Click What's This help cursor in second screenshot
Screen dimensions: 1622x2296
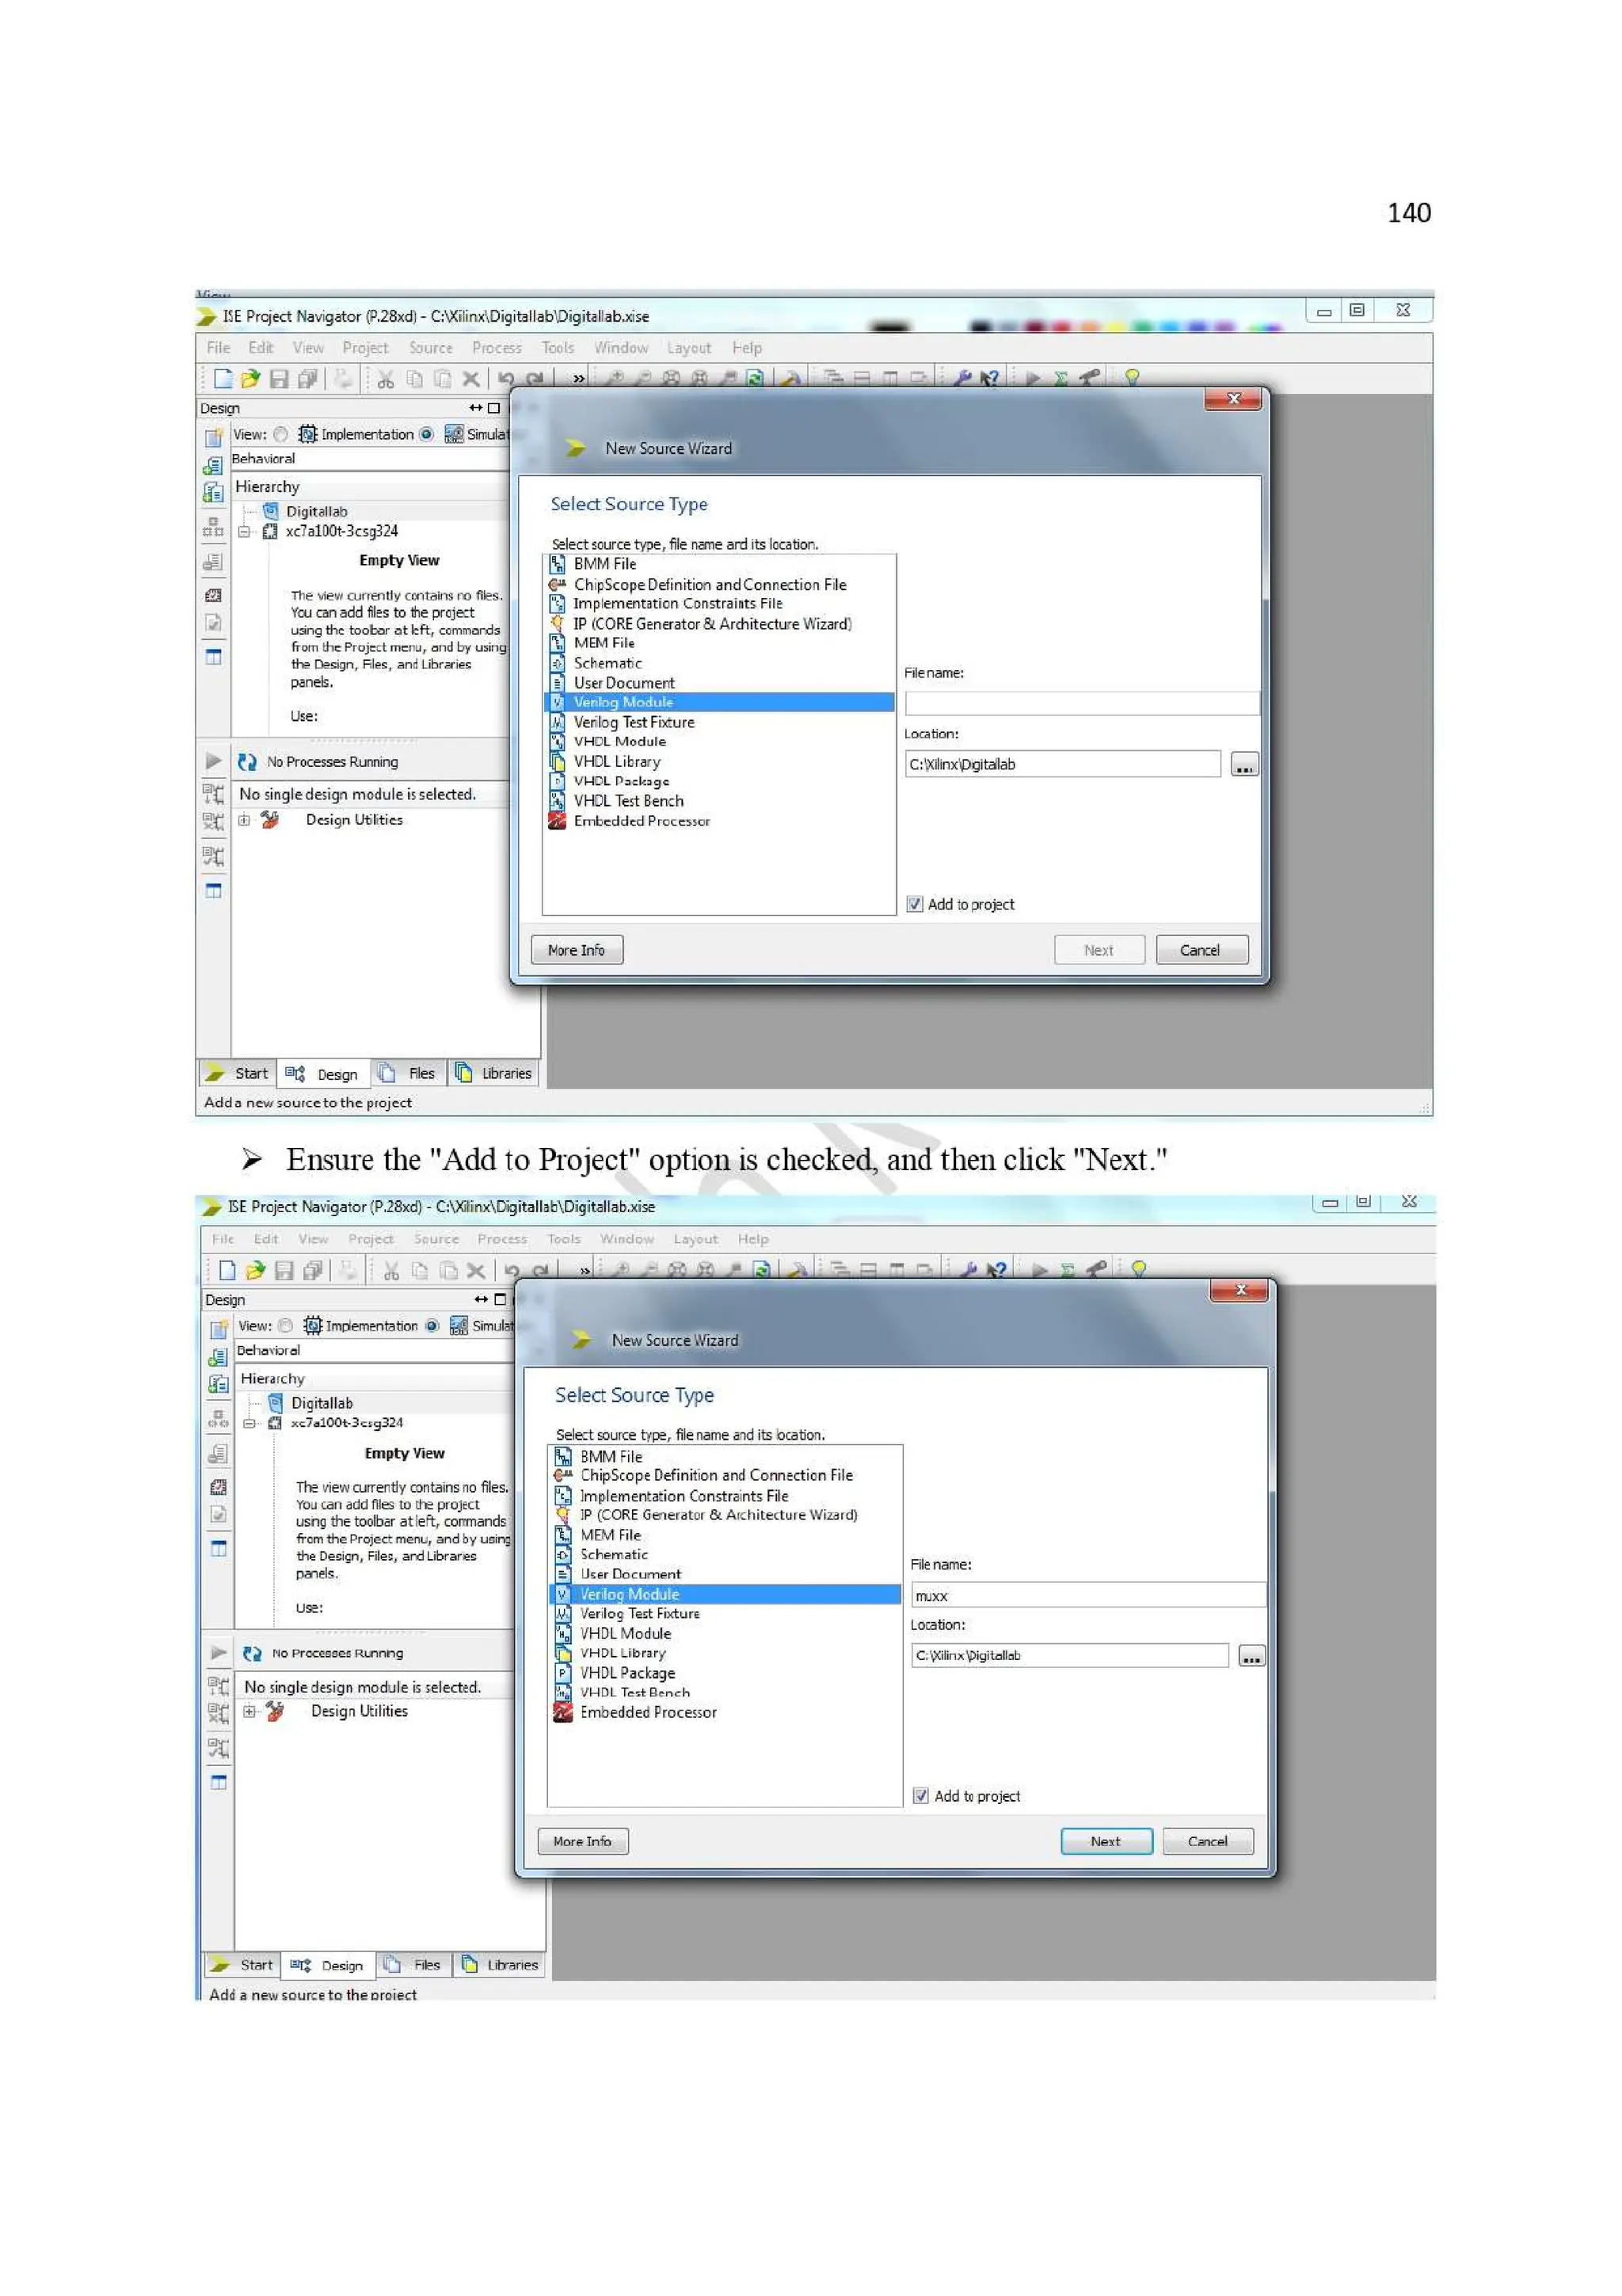[x=996, y=1270]
